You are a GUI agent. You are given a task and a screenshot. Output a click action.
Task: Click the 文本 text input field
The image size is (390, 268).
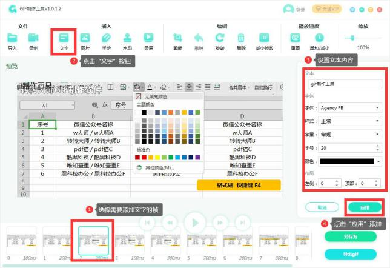345,84
